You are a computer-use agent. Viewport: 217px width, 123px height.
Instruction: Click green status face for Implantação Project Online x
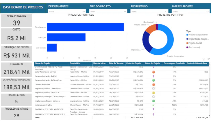[x=154, y=101]
